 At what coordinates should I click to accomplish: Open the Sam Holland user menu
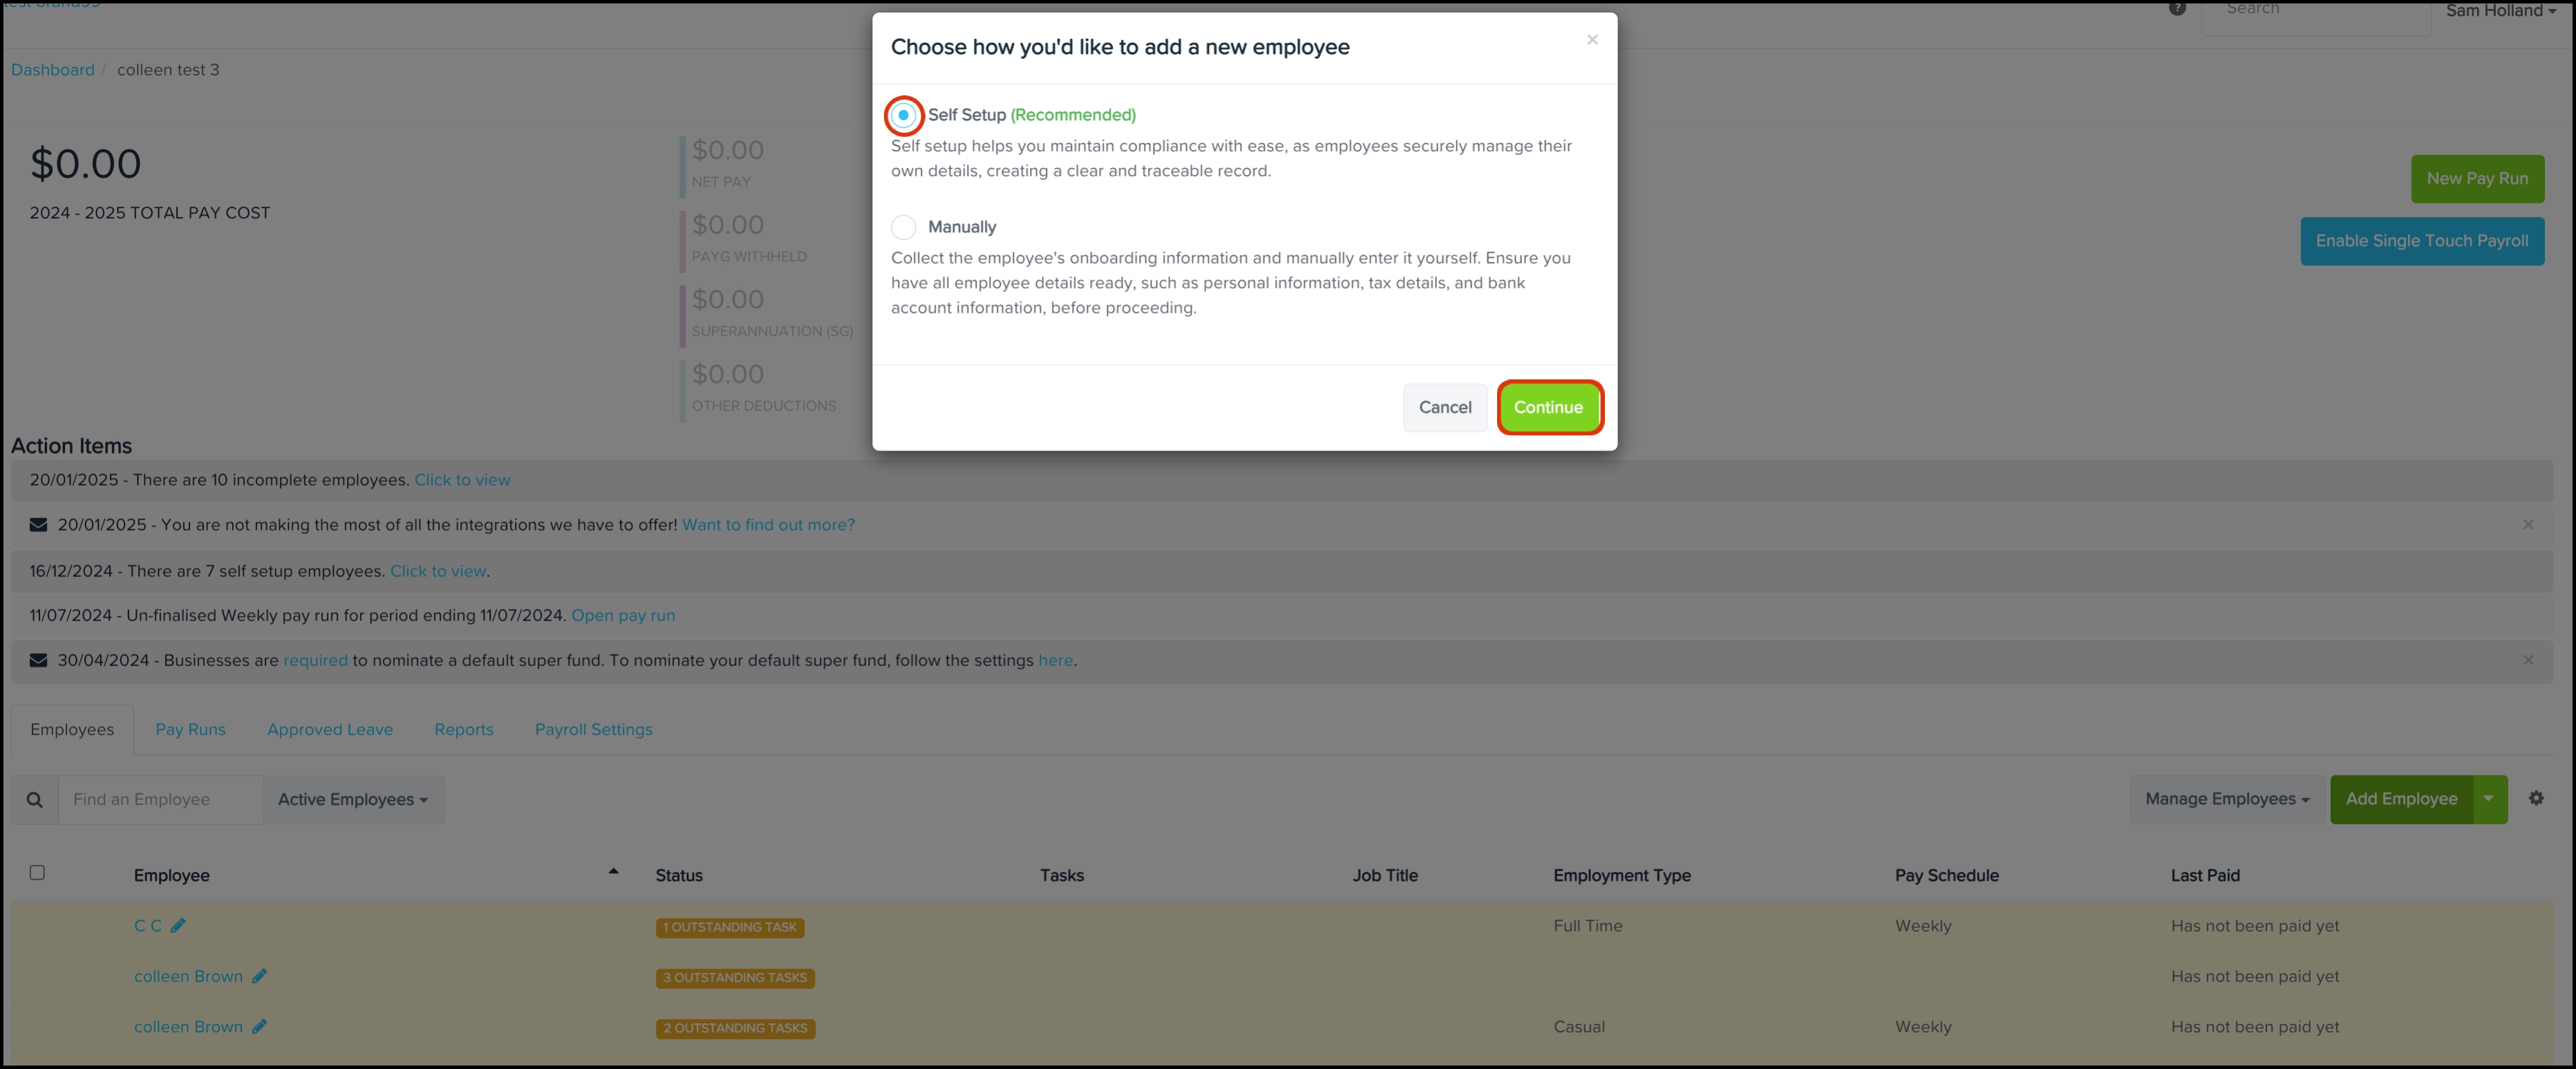tap(2500, 11)
